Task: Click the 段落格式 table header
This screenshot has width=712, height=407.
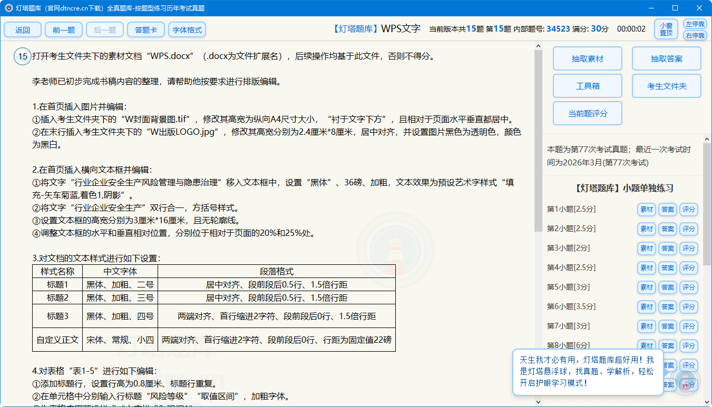Action: [277, 271]
